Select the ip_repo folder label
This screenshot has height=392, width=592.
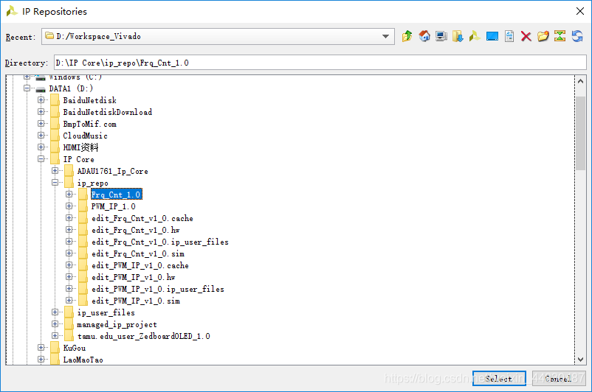pyautogui.click(x=93, y=183)
